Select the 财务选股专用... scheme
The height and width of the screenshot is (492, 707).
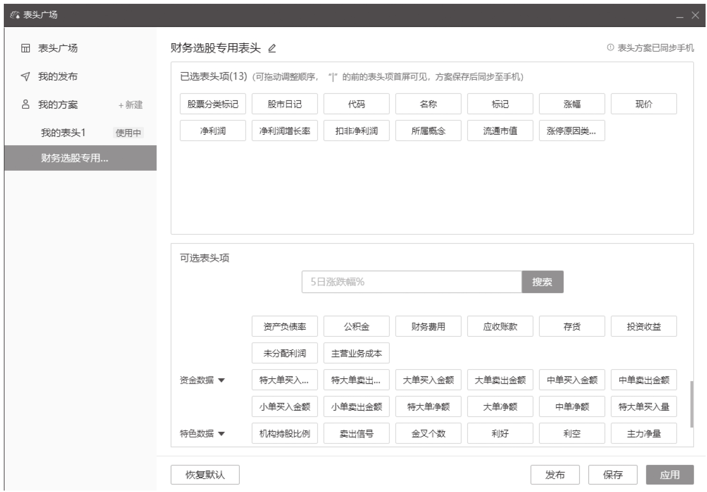click(x=80, y=158)
